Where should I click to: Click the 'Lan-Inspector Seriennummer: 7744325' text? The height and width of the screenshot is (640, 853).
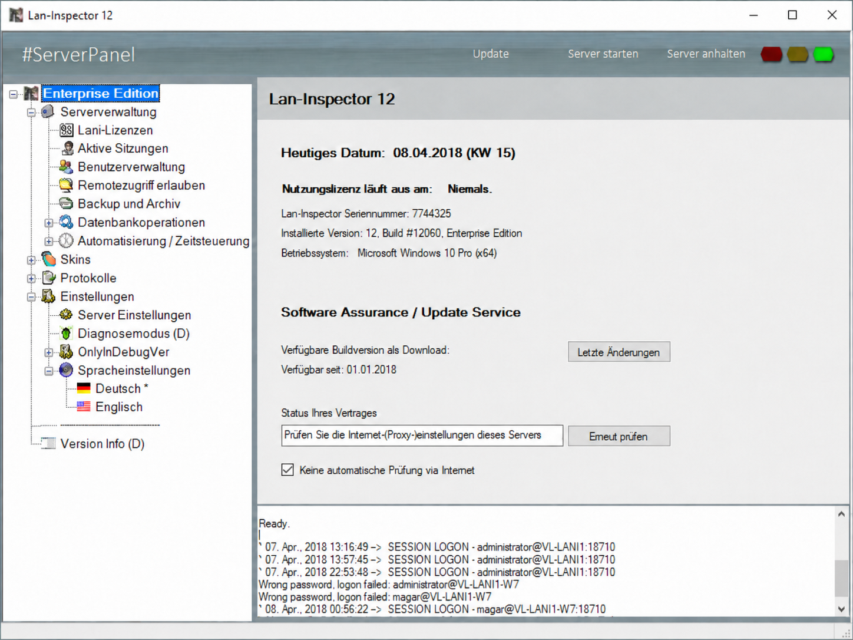point(366,213)
